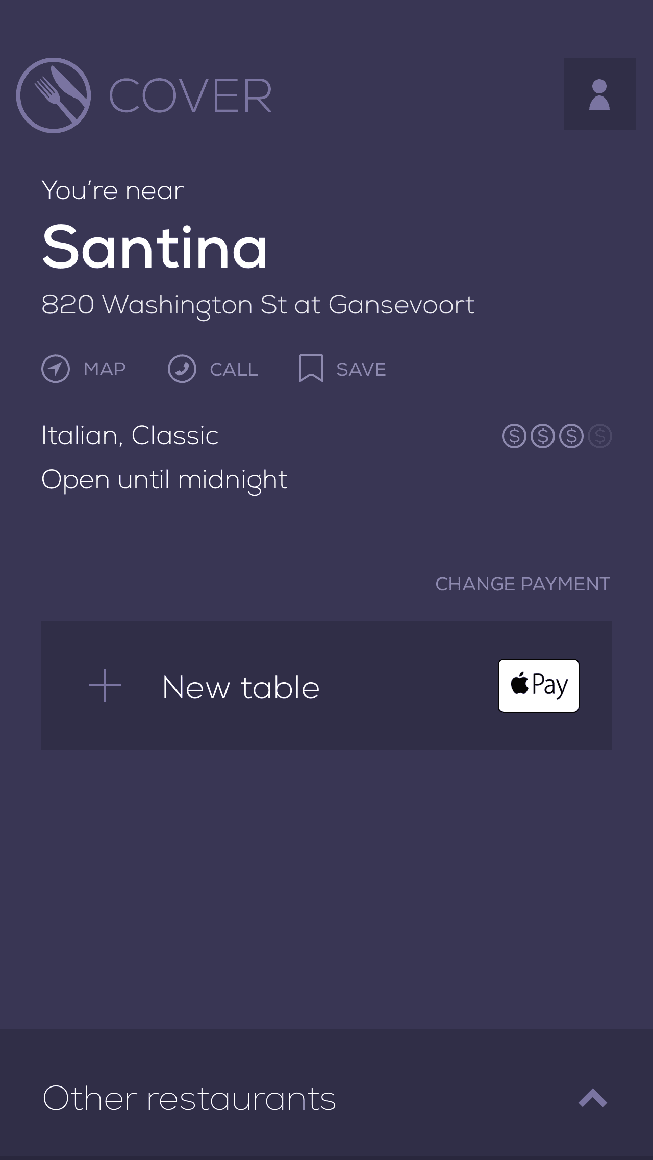The width and height of the screenshot is (653, 1160).
Task: Click the Santina restaurant name
Action: [155, 248]
